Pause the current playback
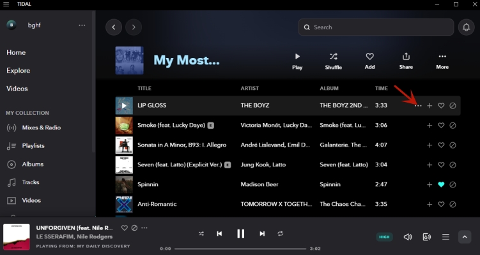The height and width of the screenshot is (255, 480). click(240, 233)
